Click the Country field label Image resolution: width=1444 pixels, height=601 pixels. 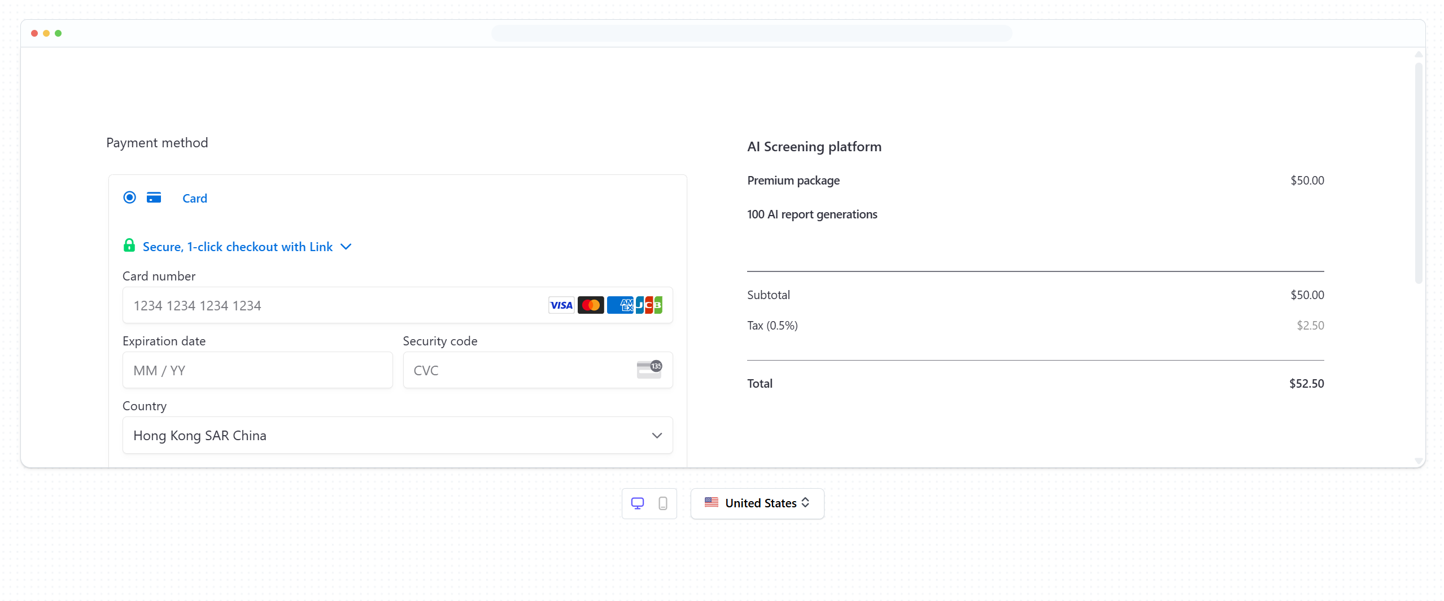(x=145, y=406)
